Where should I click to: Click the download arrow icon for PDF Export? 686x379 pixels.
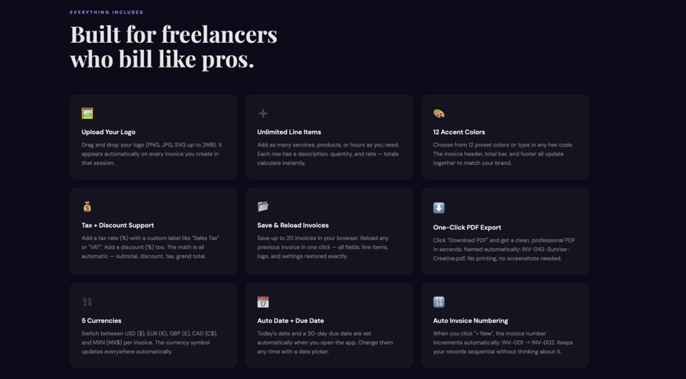click(439, 208)
